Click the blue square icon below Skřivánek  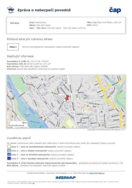tap(102, 112)
